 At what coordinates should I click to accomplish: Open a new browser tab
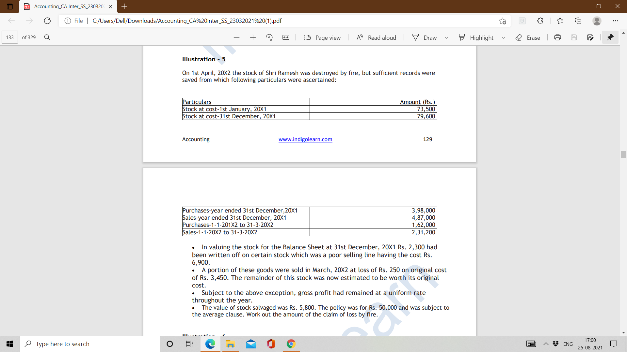pos(124,6)
